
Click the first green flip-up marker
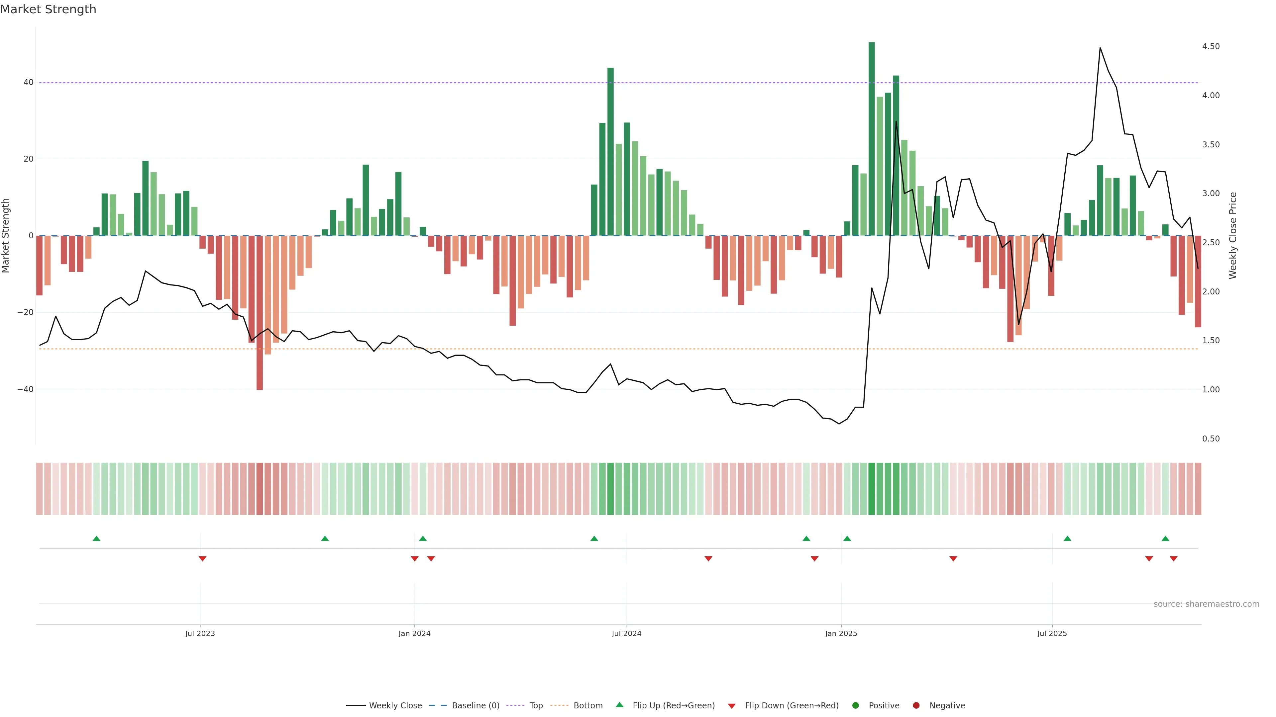click(97, 538)
